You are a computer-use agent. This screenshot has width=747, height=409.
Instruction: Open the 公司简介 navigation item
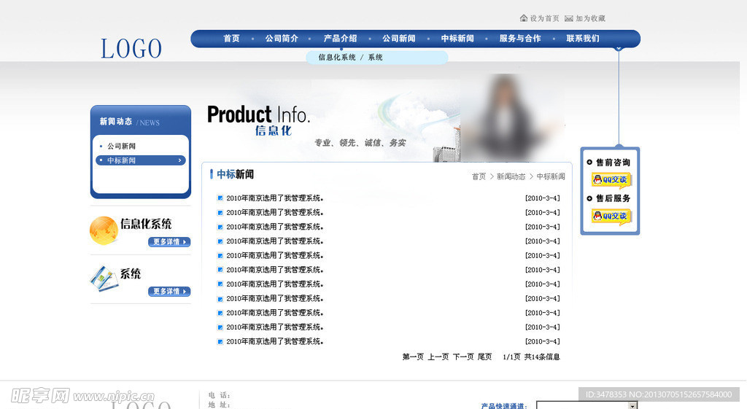(282, 38)
